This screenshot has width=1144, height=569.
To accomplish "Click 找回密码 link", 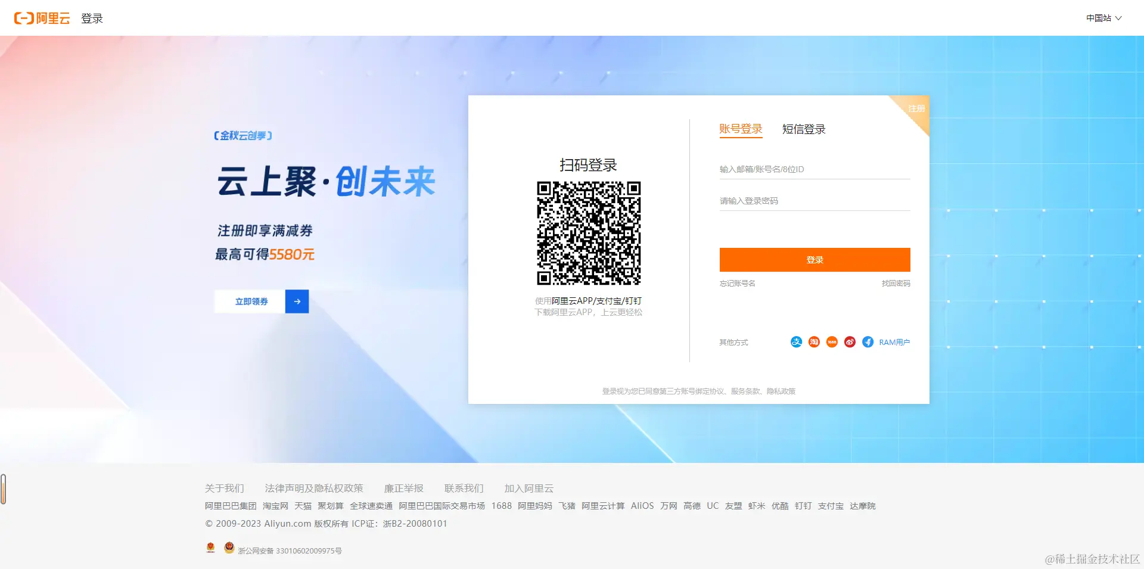I will [896, 284].
